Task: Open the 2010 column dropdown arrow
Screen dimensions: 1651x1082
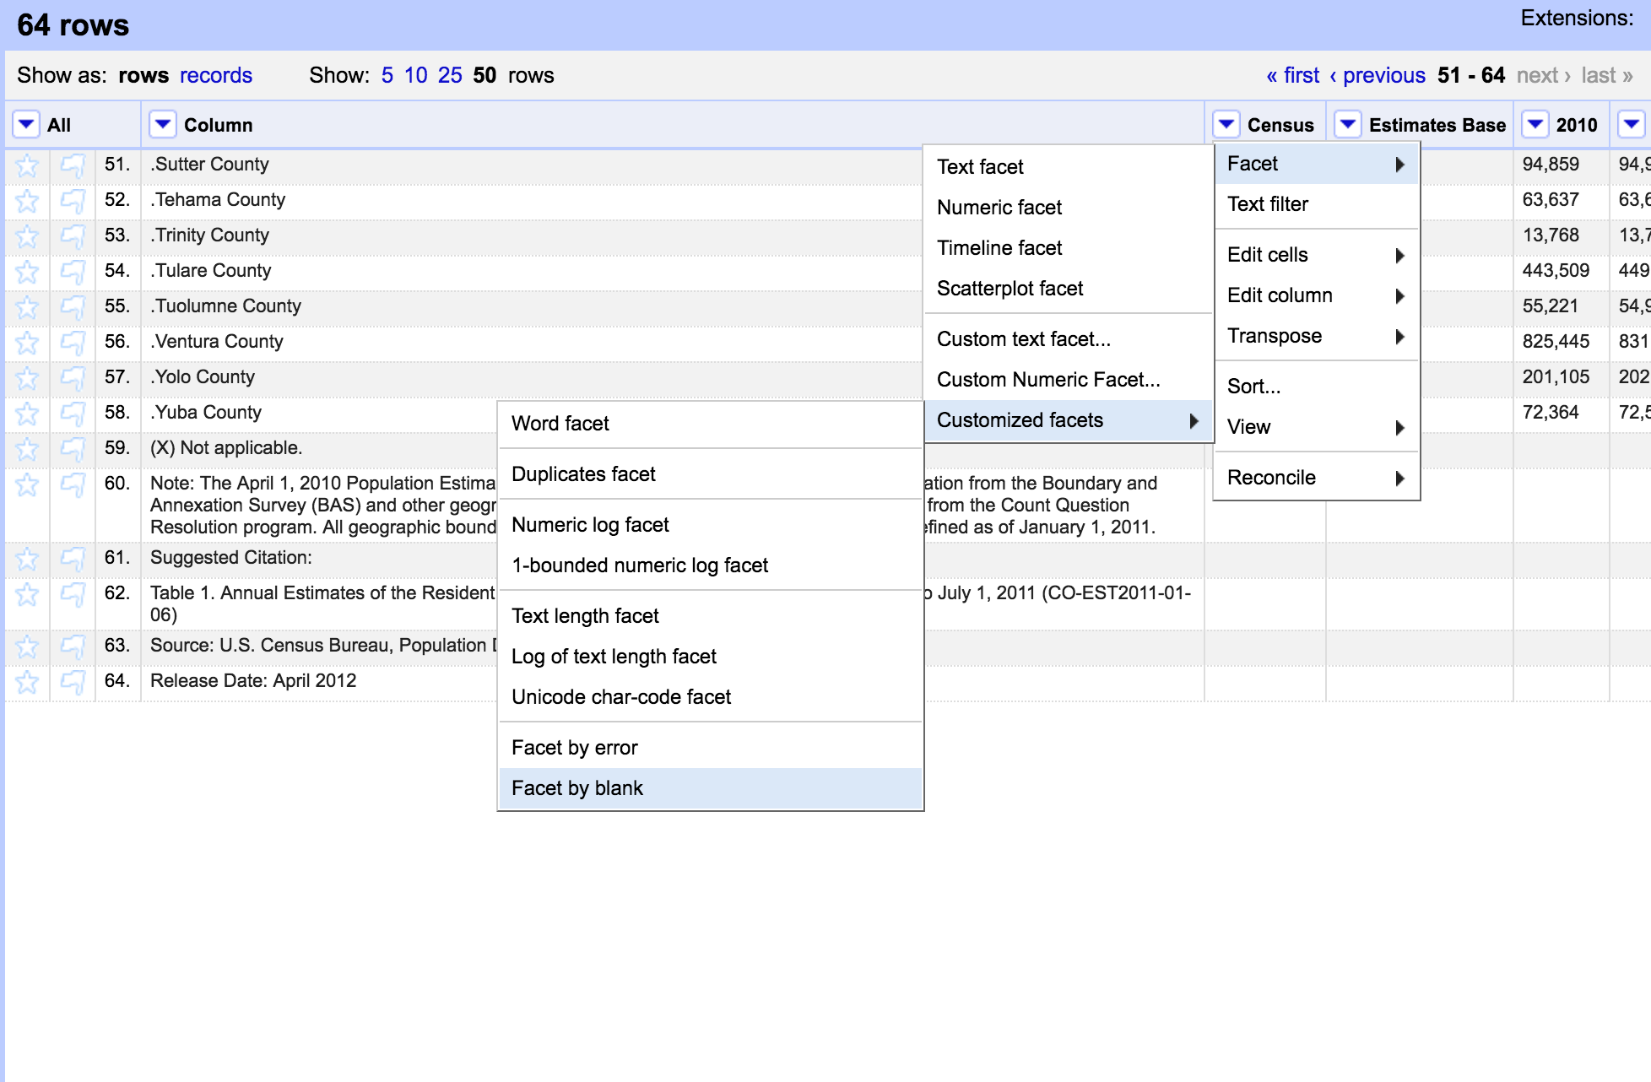Action: 1535,125
